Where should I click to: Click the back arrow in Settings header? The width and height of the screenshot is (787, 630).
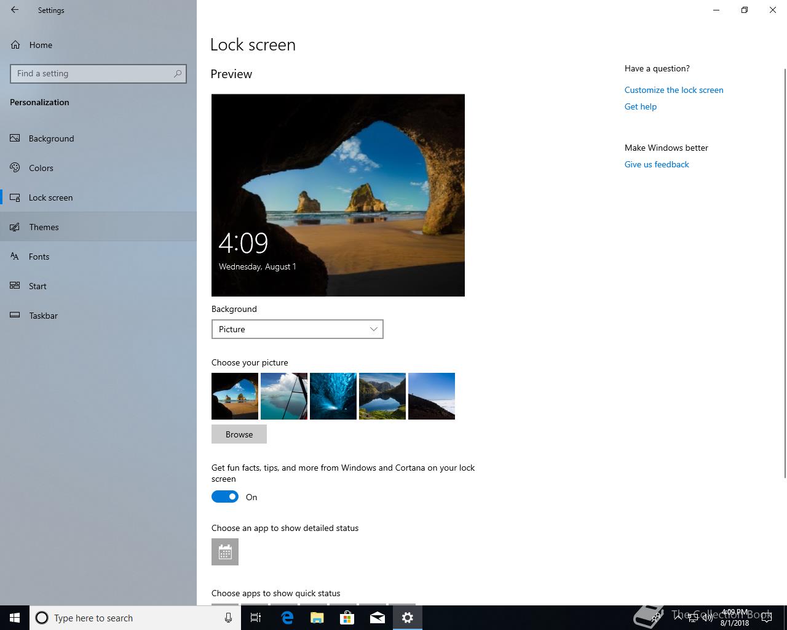coord(15,10)
